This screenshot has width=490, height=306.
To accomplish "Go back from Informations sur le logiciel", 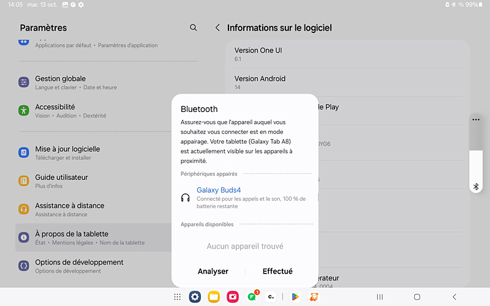I will (x=217, y=28).
